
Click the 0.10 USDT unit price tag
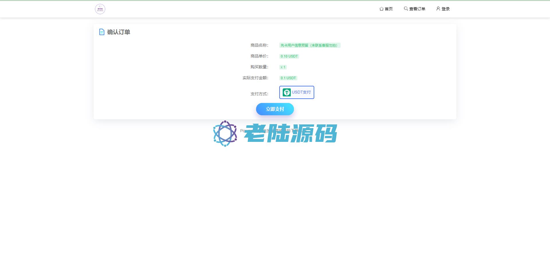point(289,56)
